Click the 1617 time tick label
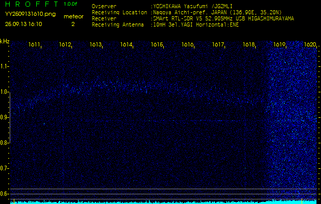The height and width of the screenshot is (204, 321). pyautogui.click(x=218, y=45)
